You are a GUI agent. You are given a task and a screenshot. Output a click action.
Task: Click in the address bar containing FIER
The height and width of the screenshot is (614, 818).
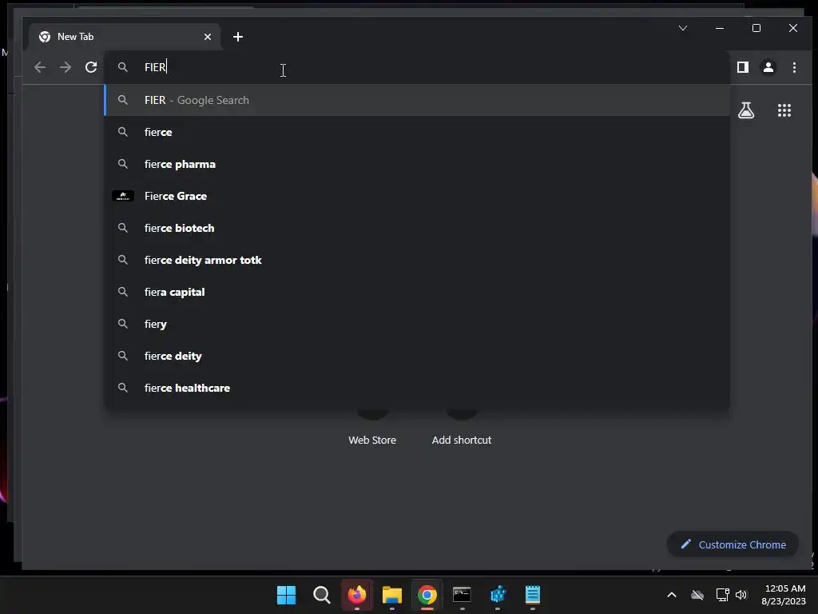(x=416, y=67)
